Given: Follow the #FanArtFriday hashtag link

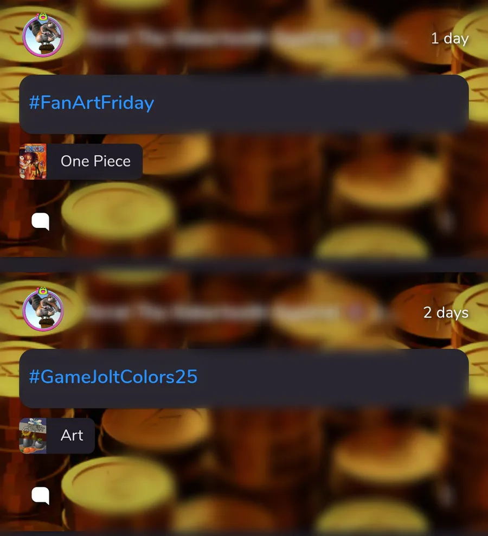Looking at the screenshot, I should [x=92, y=103].
